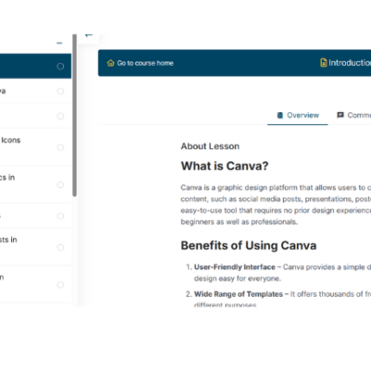Switch to the Overview tab
The height and width of the screenshot is (371, 371).
(298, 115)
